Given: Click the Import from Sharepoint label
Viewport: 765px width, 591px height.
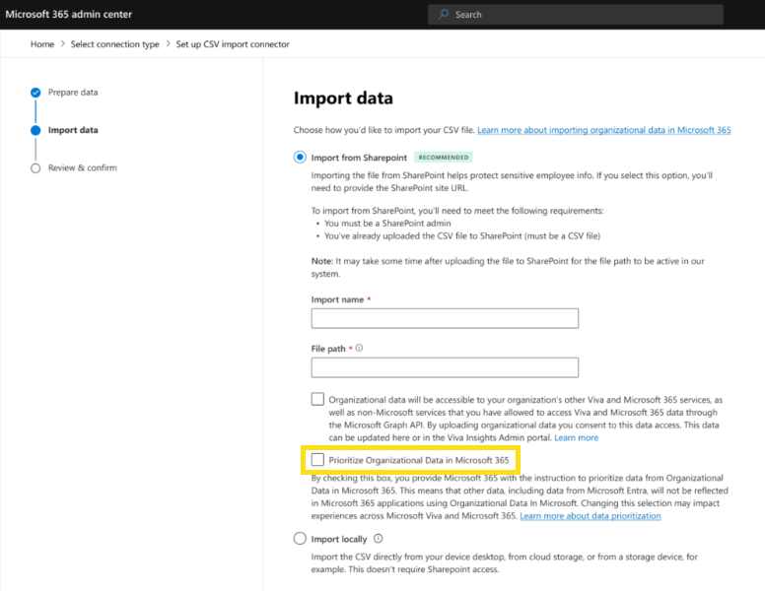Looking at the screenshot, I should click(x=359, y=158).
